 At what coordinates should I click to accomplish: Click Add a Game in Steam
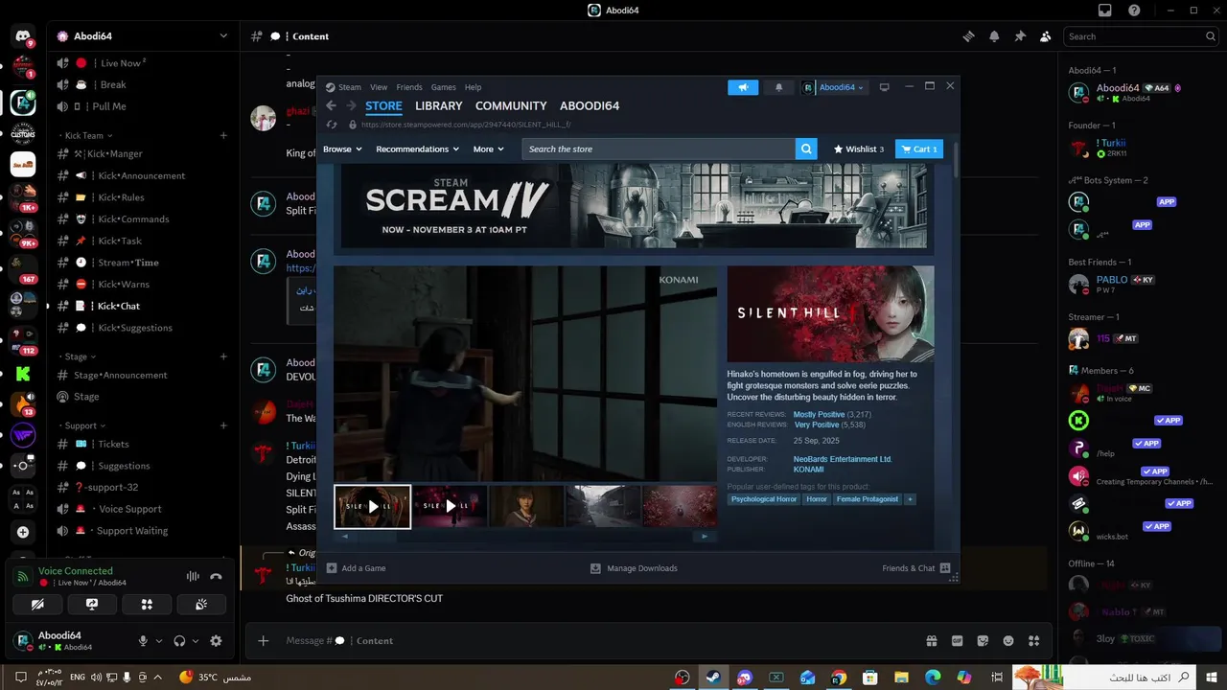[x=357, y=568]
